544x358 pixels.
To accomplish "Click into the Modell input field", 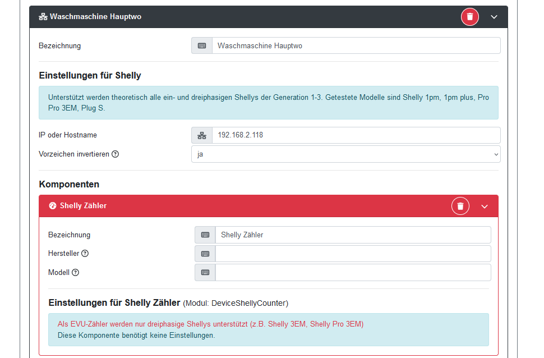I will (353, 273).
